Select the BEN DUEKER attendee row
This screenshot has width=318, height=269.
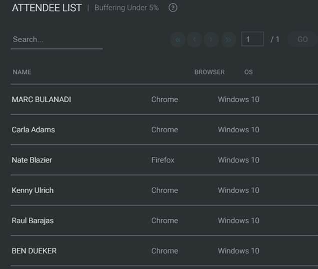(164, 251)
